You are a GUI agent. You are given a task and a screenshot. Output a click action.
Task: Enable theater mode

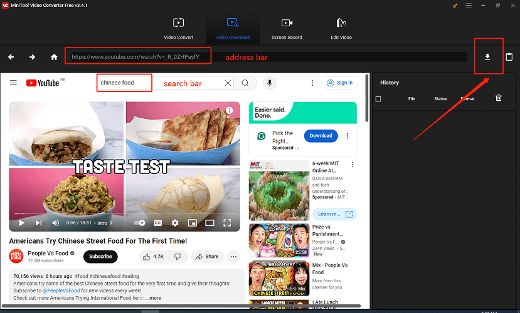coord(210,223)
